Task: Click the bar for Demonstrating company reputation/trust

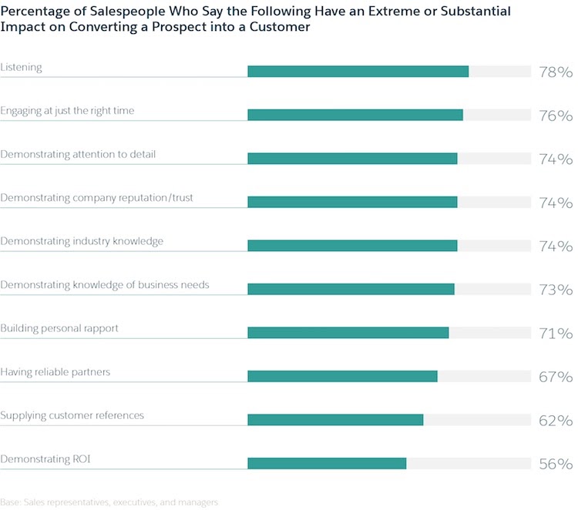Action: (352, 202)
